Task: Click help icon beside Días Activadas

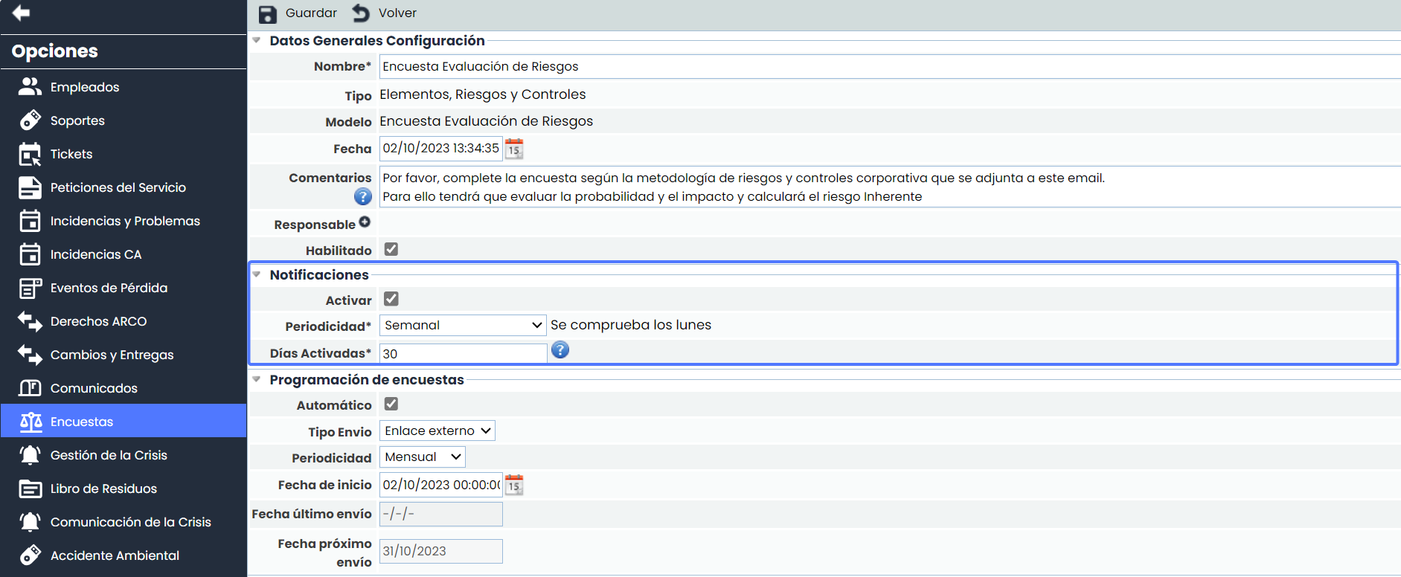Action: (x=560, y=350)
